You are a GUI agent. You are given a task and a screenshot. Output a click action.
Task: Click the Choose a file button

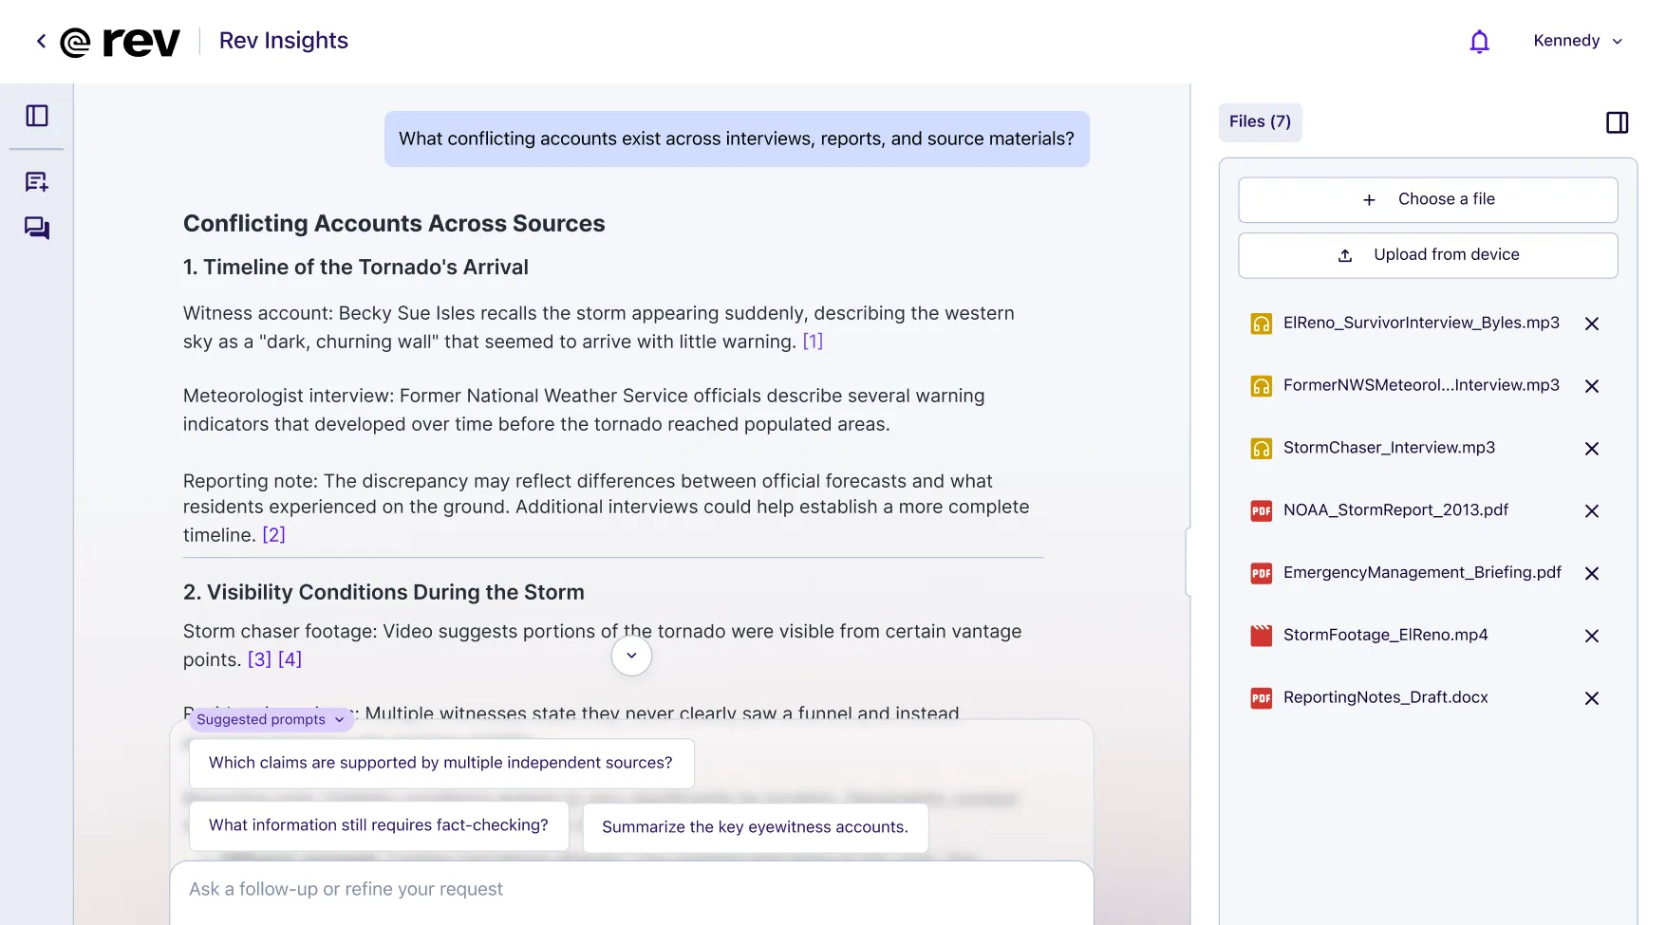1428,199
